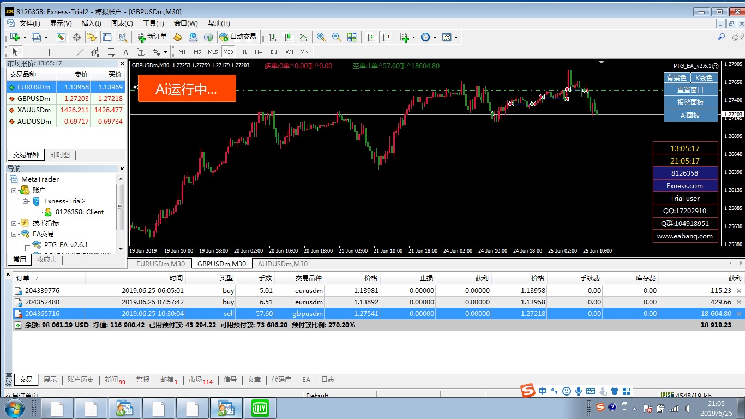This screenshot has height=419, width=745.
Task: Toggle the Market Watch window icon
Action: point(61,37)
